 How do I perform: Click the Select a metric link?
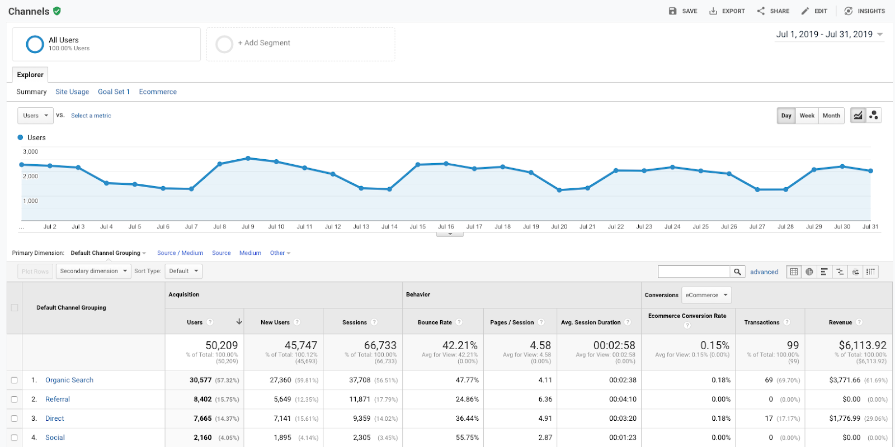(x=91, y=116)
